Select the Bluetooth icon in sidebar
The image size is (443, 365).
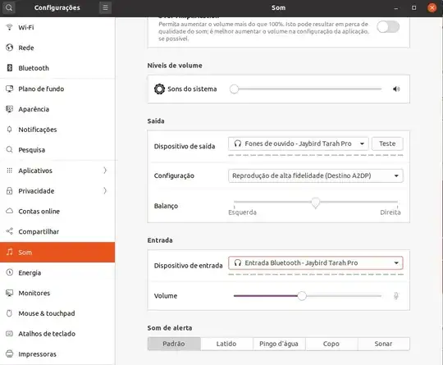coord(10,68)
